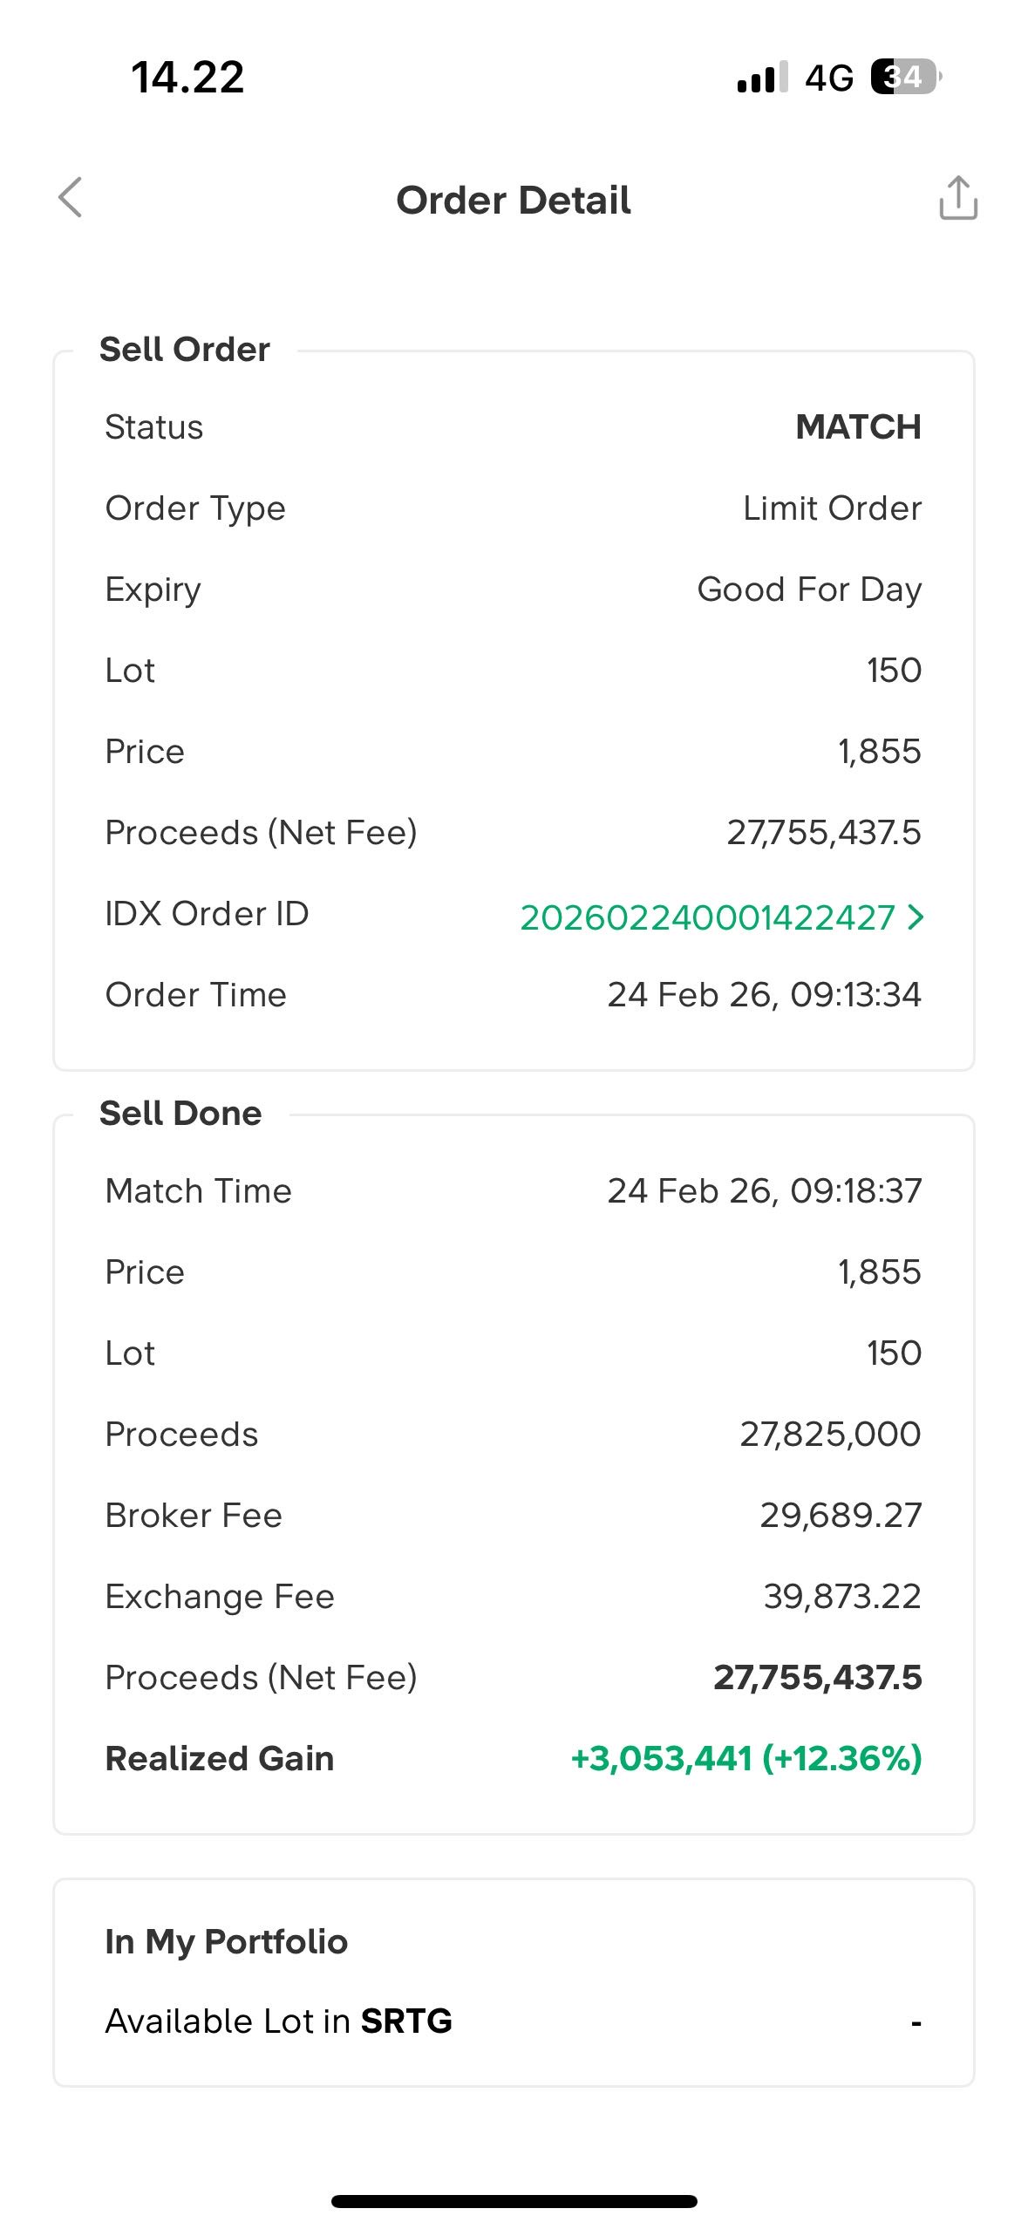1028x2229 pixels.
Task: Tap the Broker Fee amount
Action: pyautogui.click(x=840, y=1516)
